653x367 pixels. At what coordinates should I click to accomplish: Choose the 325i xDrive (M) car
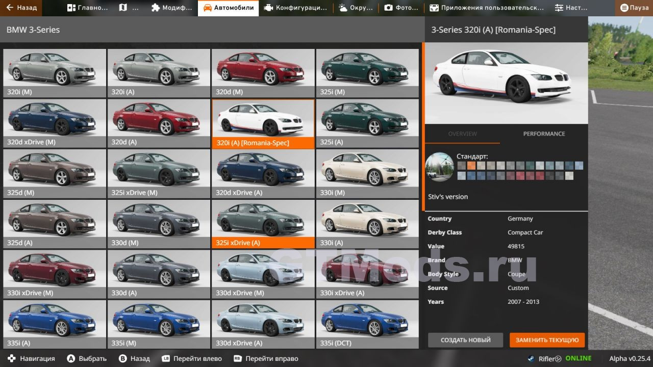tap(159, 173)
